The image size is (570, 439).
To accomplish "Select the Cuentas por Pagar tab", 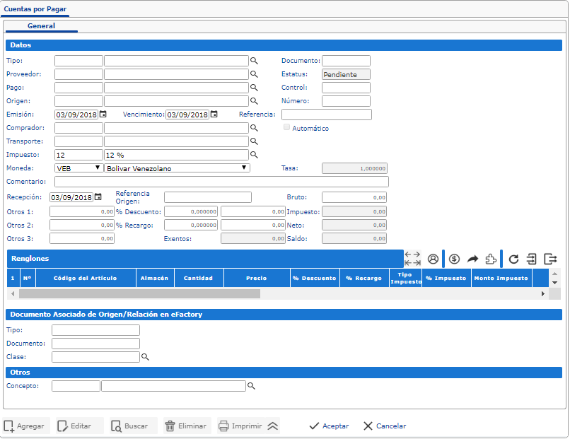I will (35, 9).
